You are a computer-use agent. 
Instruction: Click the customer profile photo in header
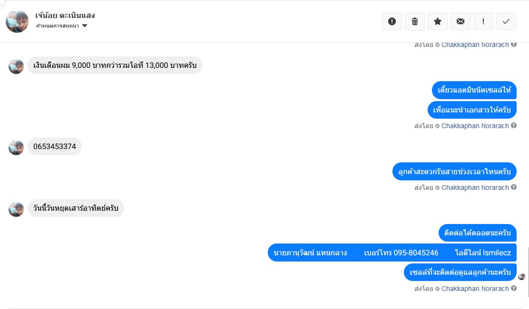click(17, 21)
